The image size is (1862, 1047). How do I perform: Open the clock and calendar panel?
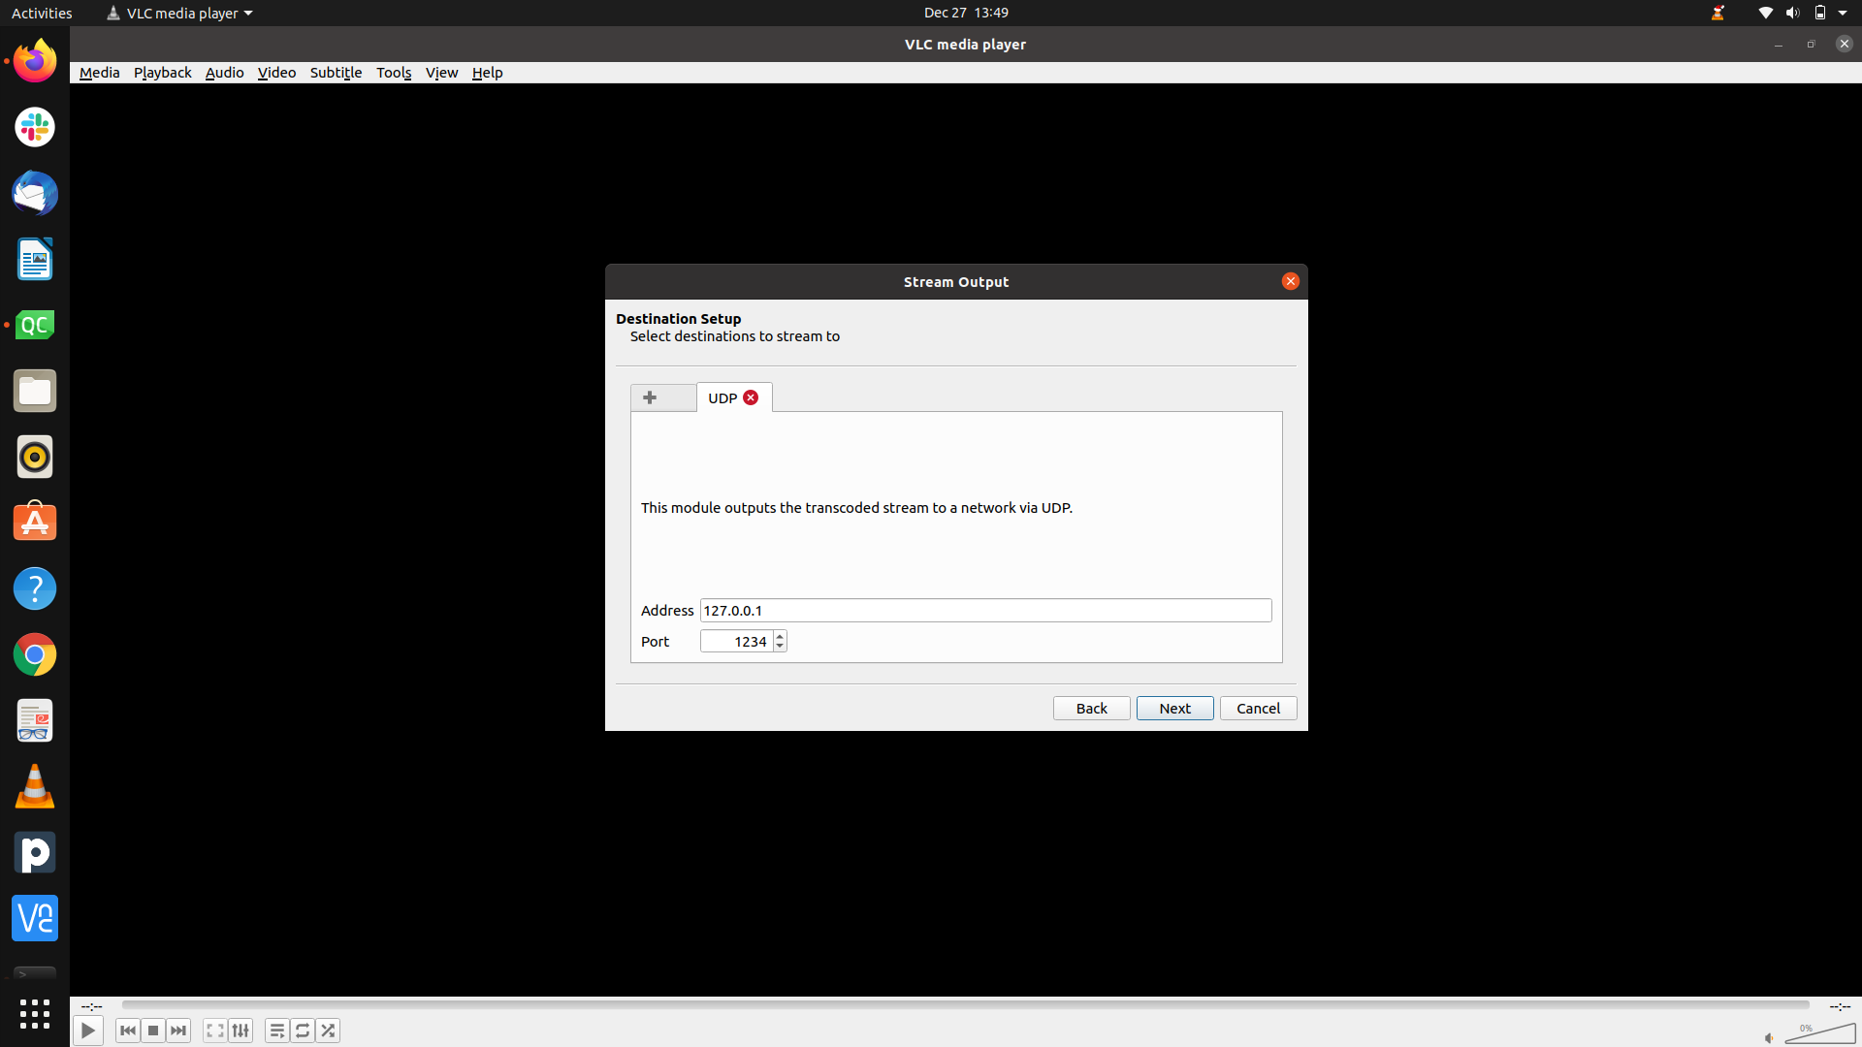pos(966,13)
